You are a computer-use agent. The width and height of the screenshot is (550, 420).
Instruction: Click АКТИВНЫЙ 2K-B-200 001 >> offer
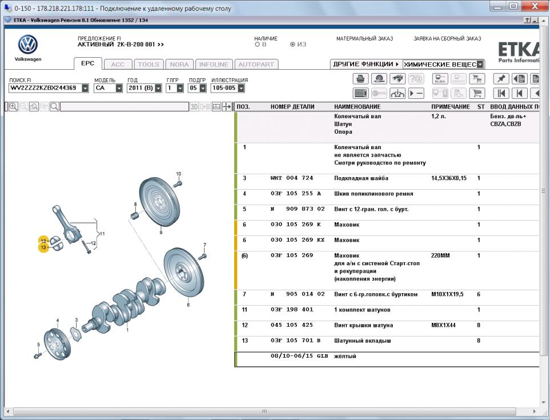pyautogui.click(x=121, y=45)
